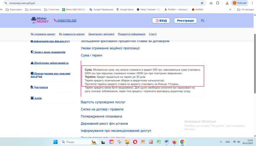Bookmark this page with the star icon

pyautogui.click(x=202, y=3)
